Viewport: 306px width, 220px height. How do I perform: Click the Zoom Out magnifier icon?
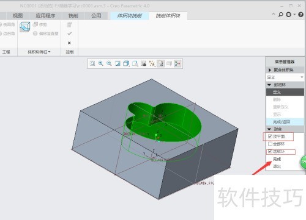click(x=109, y=63)
